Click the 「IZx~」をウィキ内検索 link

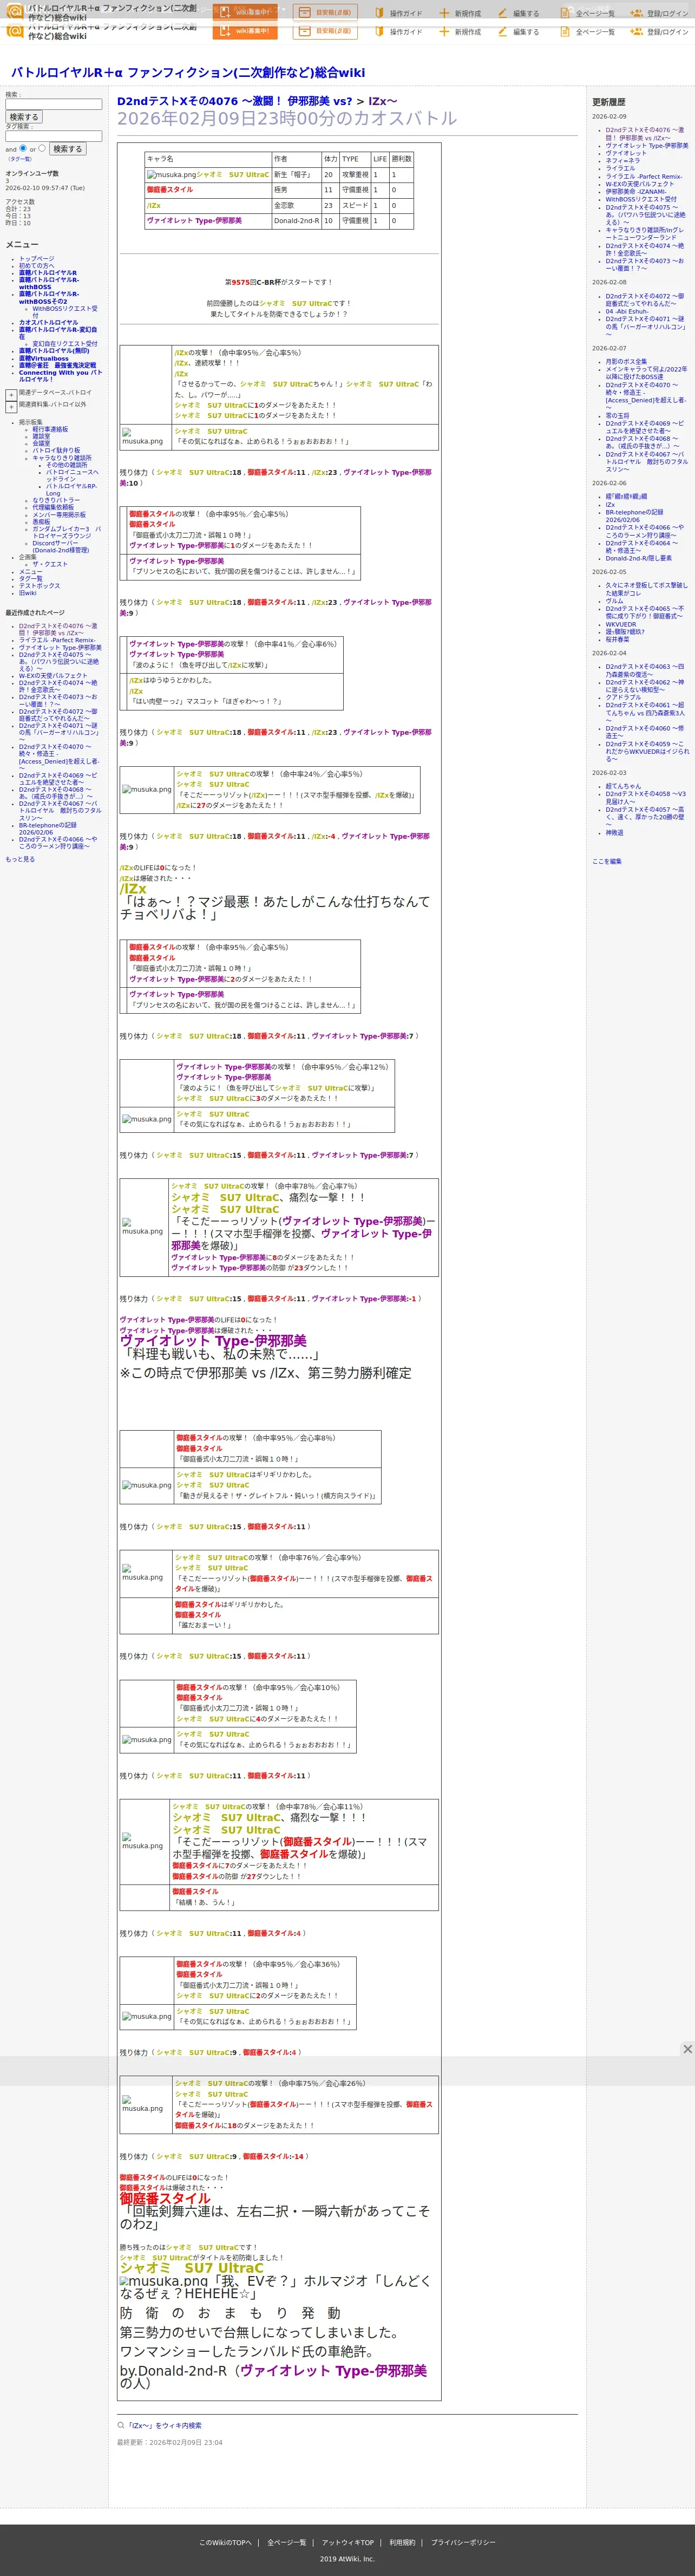[x=164, y=2425]
